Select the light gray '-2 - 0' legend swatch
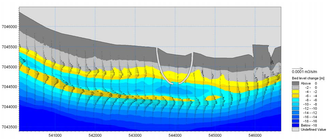328x139 pixels. tap(295, 87)
